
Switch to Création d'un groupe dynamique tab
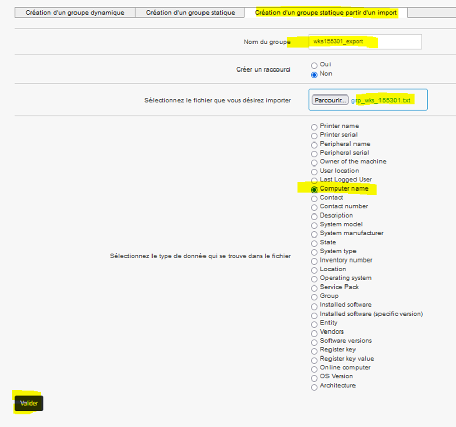75,13
